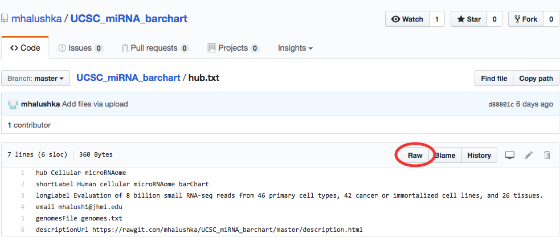Open mhalushka's user profile from the header
Screen dimensions: 560x237
36,19
